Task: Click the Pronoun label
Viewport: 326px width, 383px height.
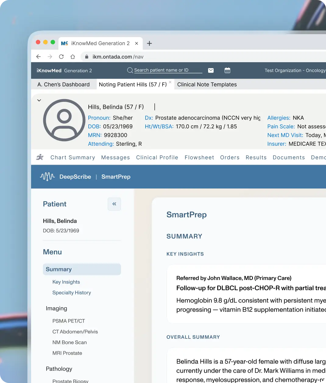Action: (99, 118)
